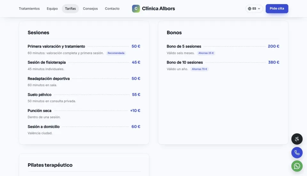
Task: Click the Clínica Albors brand name
Action: 158,9
